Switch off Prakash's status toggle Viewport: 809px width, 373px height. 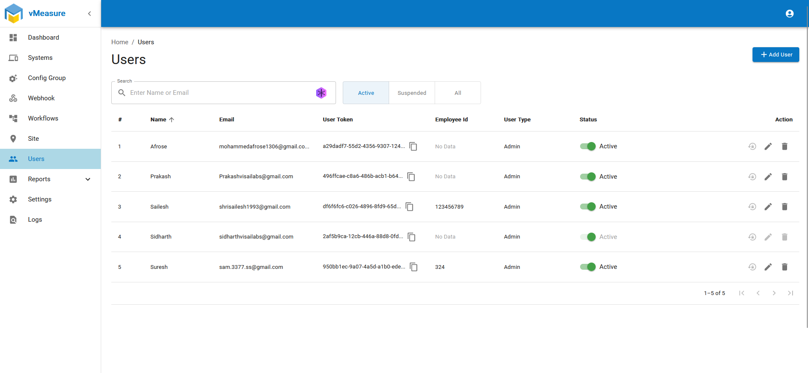point(588,177)
